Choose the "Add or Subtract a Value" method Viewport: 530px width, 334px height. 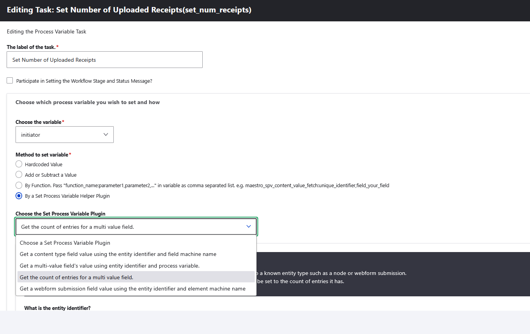pyautogui.click(x=19, y=174)
